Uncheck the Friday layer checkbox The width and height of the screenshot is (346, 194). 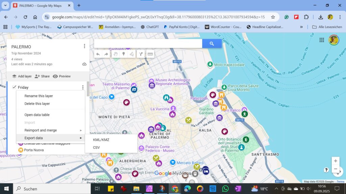click(14, 87)
